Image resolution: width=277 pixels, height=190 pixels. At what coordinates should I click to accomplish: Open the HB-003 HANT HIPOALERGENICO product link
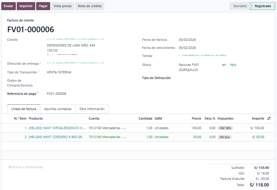coord(57,128)
